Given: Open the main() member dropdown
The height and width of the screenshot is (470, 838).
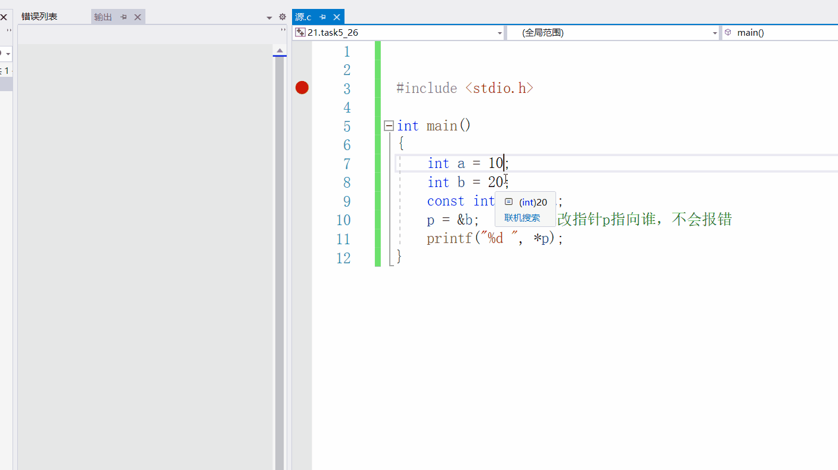Looking at the screenshot, I should (x=780, y=33).
